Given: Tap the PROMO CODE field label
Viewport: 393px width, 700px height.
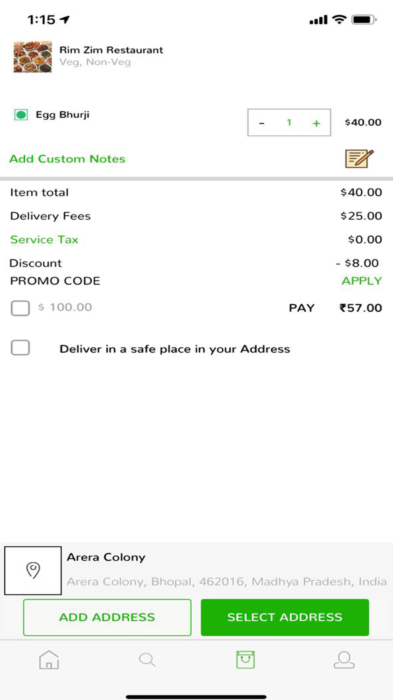Looking at the screenshot, I should (55, 281).
